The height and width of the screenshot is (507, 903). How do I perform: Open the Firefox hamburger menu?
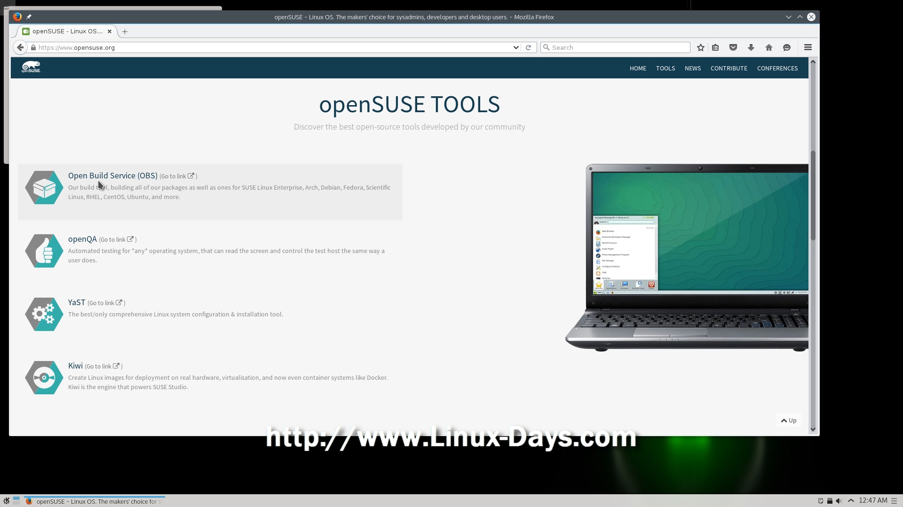tap(808, 47)
